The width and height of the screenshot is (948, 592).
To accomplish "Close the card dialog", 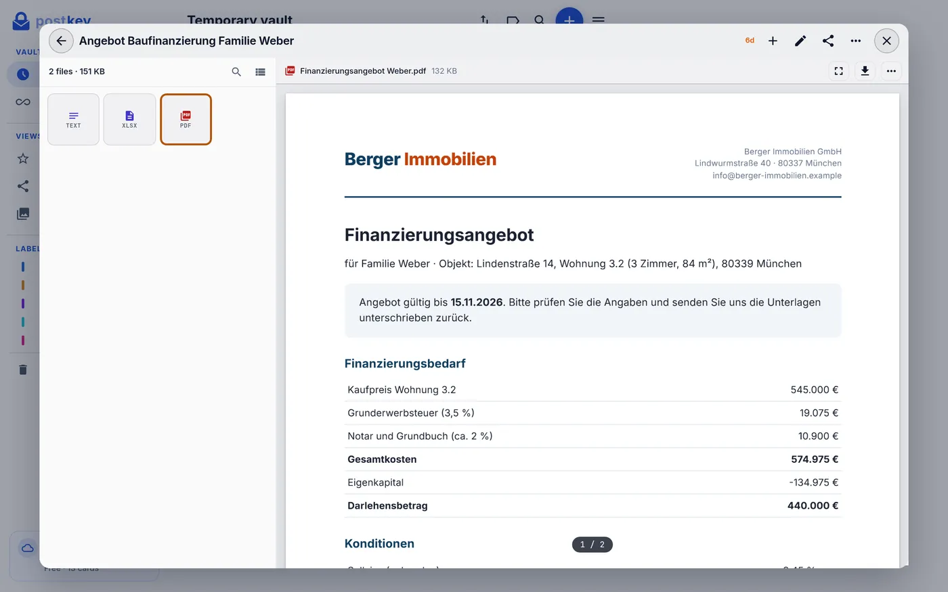I will [886, 41].
